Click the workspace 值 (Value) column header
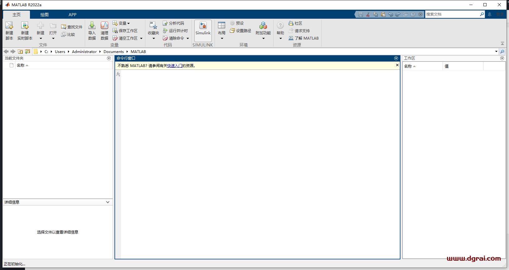Viewport: 509px width, 270px height. (x=463, y=66)
